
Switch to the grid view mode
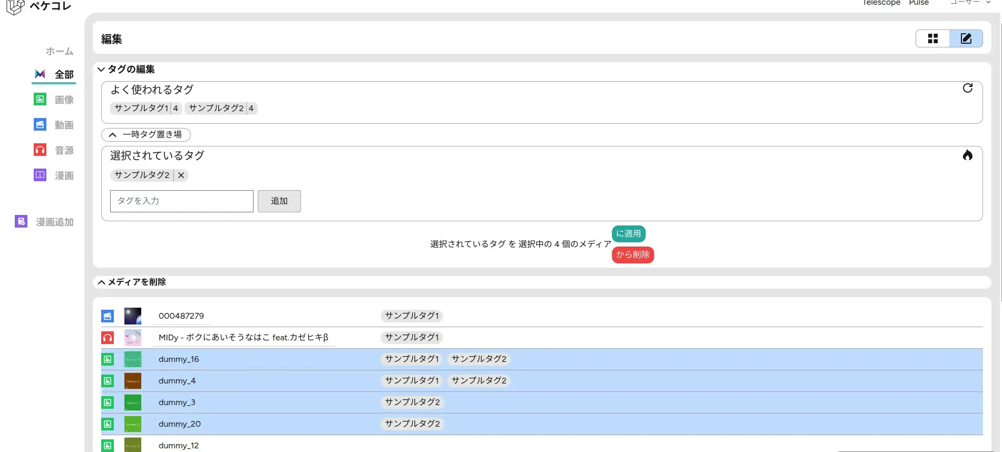pyautogui.click(x=932, y=38)
